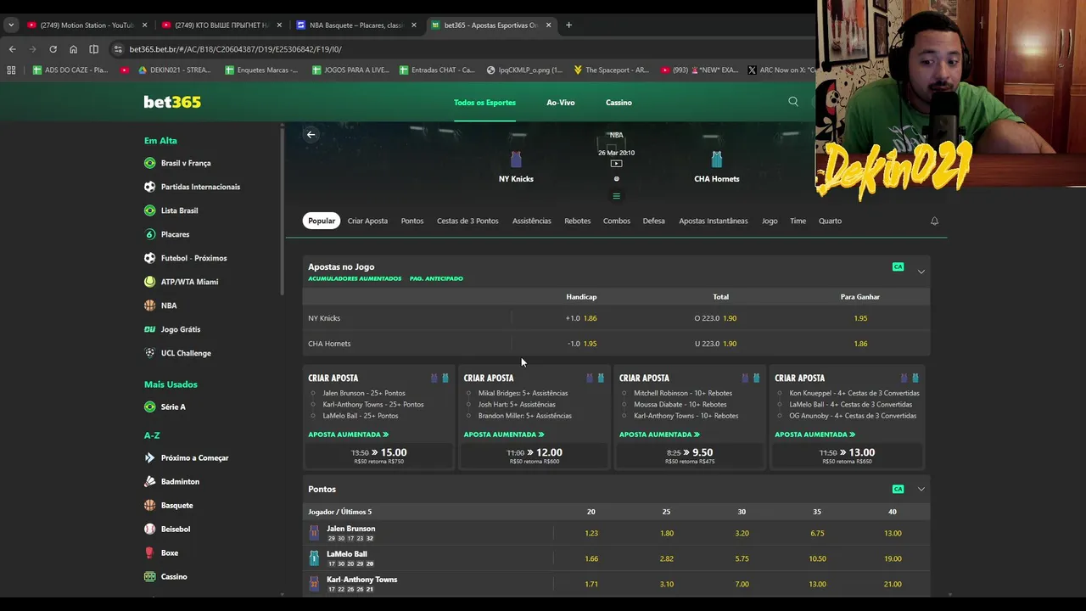Click the browser side panel icon
The width and height of the screenshot is (1086, 611).
[93, 49]
